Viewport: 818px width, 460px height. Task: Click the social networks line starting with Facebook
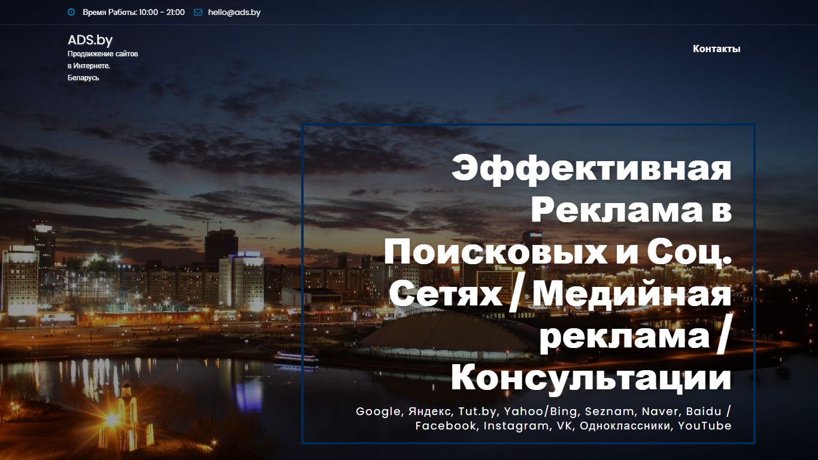click(573, 426)
